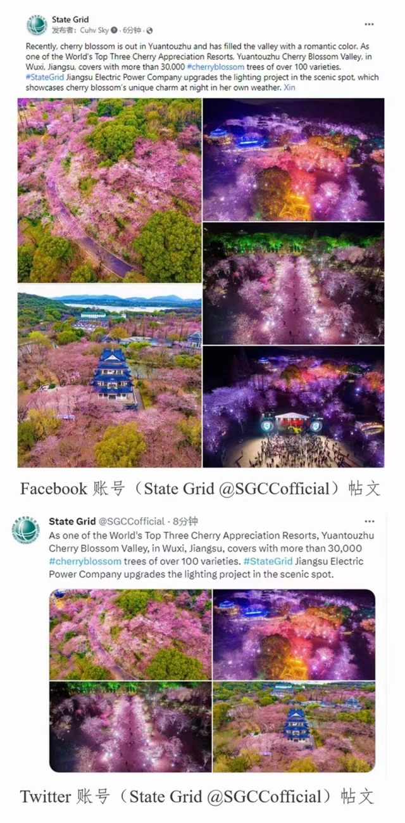Click the State Grid avatar on the tweet
Viewport: 405px width, 823px height.
click(x=26, y=530)
